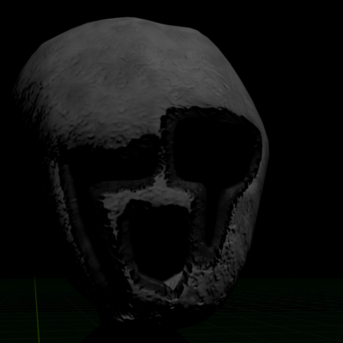Image resolution: width=343 pixels, height=343 pixels.
Task: Click the rough left temple edge of skull
Action: click(x=27, y=100)
